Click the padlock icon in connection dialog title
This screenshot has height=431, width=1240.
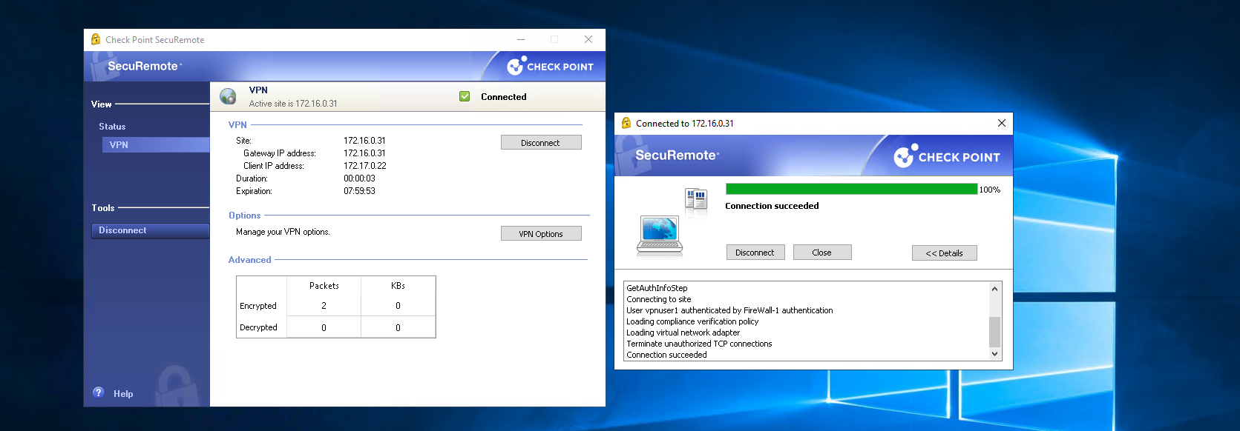(626, 123)
